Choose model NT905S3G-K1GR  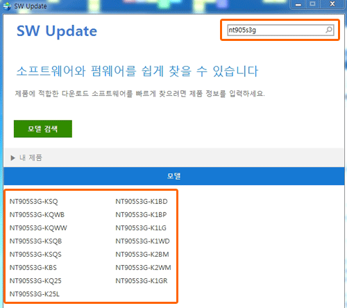click(x=142, y=281)
